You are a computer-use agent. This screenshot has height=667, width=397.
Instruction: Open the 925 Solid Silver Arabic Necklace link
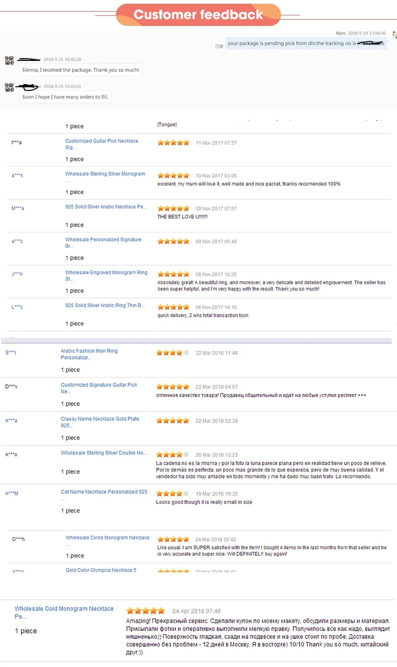point(106,207)
